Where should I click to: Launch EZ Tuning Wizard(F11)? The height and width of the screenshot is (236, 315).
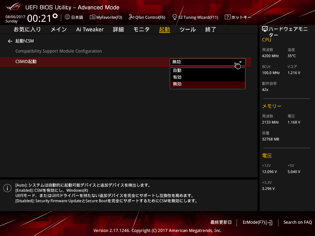click(x=195, y=17)
